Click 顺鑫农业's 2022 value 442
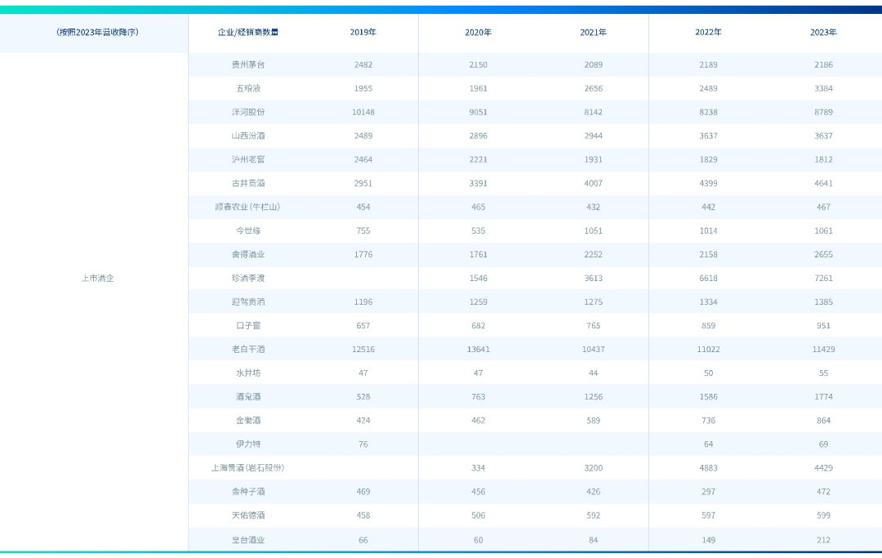The height and width of the screenshot is (558, 882). (708, 207)
